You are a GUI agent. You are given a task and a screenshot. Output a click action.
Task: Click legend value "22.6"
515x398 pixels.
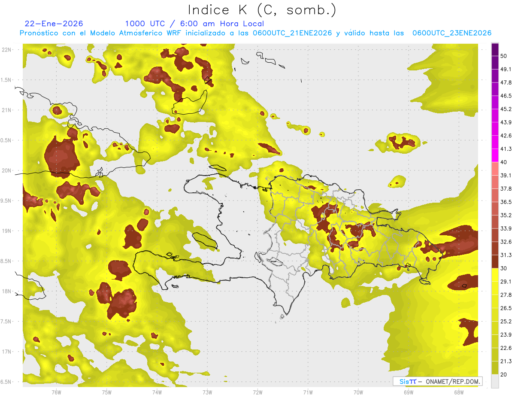click(x=506, y=348)
